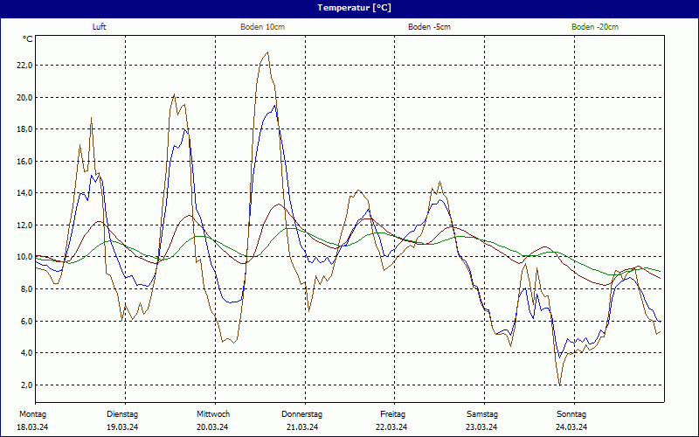Screen dimensions: 699x437
Task: Click the brown curve's lowest dip on Samstag
Action: 560,385
